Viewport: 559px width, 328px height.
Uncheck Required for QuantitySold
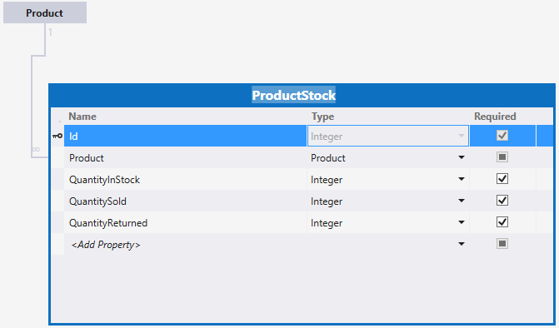(x=502, y=201)
